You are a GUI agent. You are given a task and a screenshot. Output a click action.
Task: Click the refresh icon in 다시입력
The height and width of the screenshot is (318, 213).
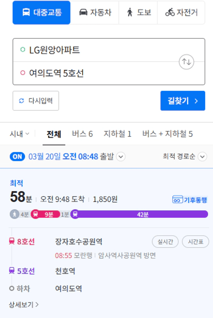click(22, 101)
